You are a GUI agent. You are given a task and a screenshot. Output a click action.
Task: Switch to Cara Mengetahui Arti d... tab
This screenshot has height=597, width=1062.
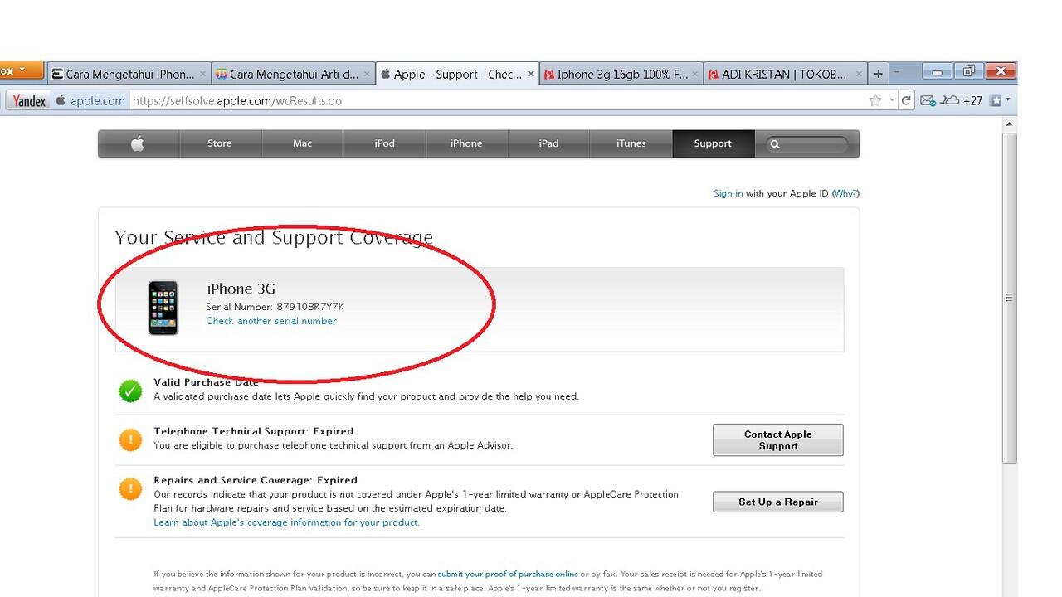click(x=294, y=74)
